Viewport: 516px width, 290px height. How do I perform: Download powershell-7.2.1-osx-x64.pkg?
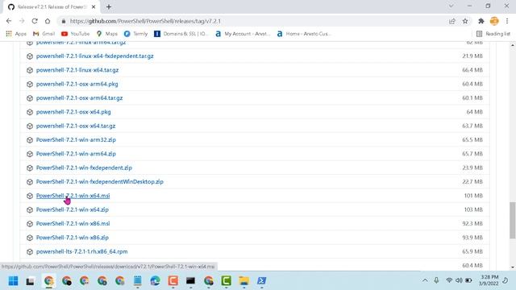[73, 112]
